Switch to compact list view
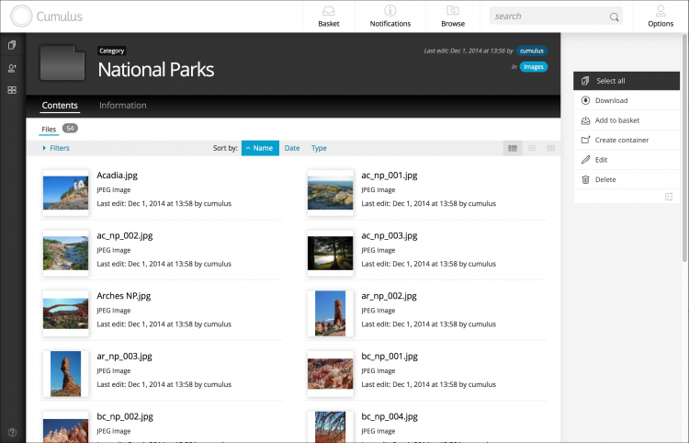Image resolution: width=689 pixels, height=443 pixels. (x=532, y=148)
